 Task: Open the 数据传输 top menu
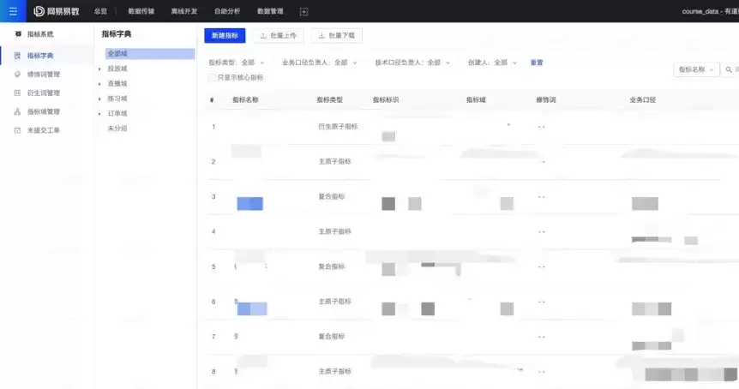pyautogui.click(x=141, y=11)
